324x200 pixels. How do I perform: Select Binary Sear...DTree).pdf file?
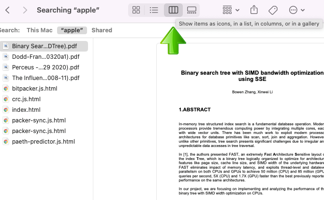click(44, 46)
